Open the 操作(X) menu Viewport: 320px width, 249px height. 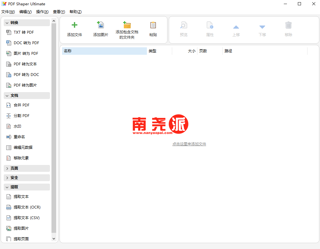tap(42, 12)
